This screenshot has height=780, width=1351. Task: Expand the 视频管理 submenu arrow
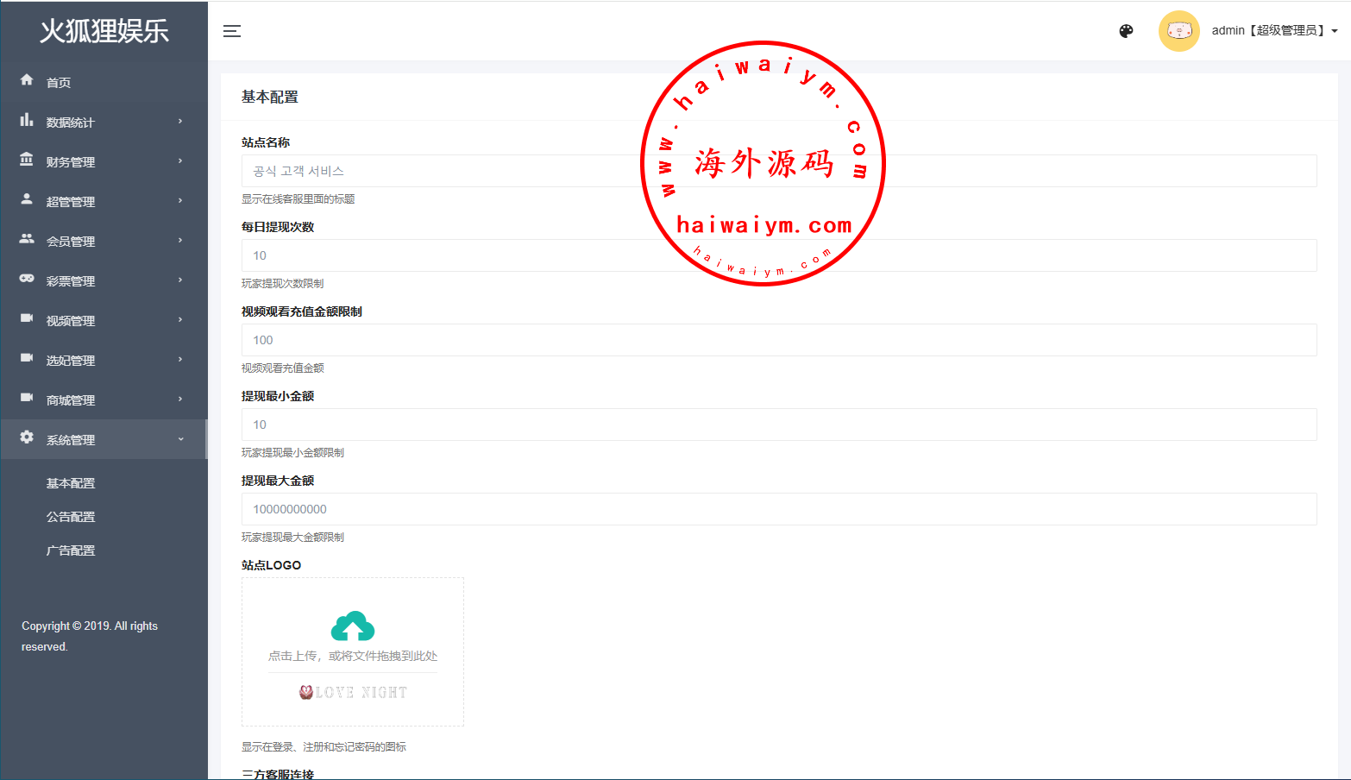(180, 320)
